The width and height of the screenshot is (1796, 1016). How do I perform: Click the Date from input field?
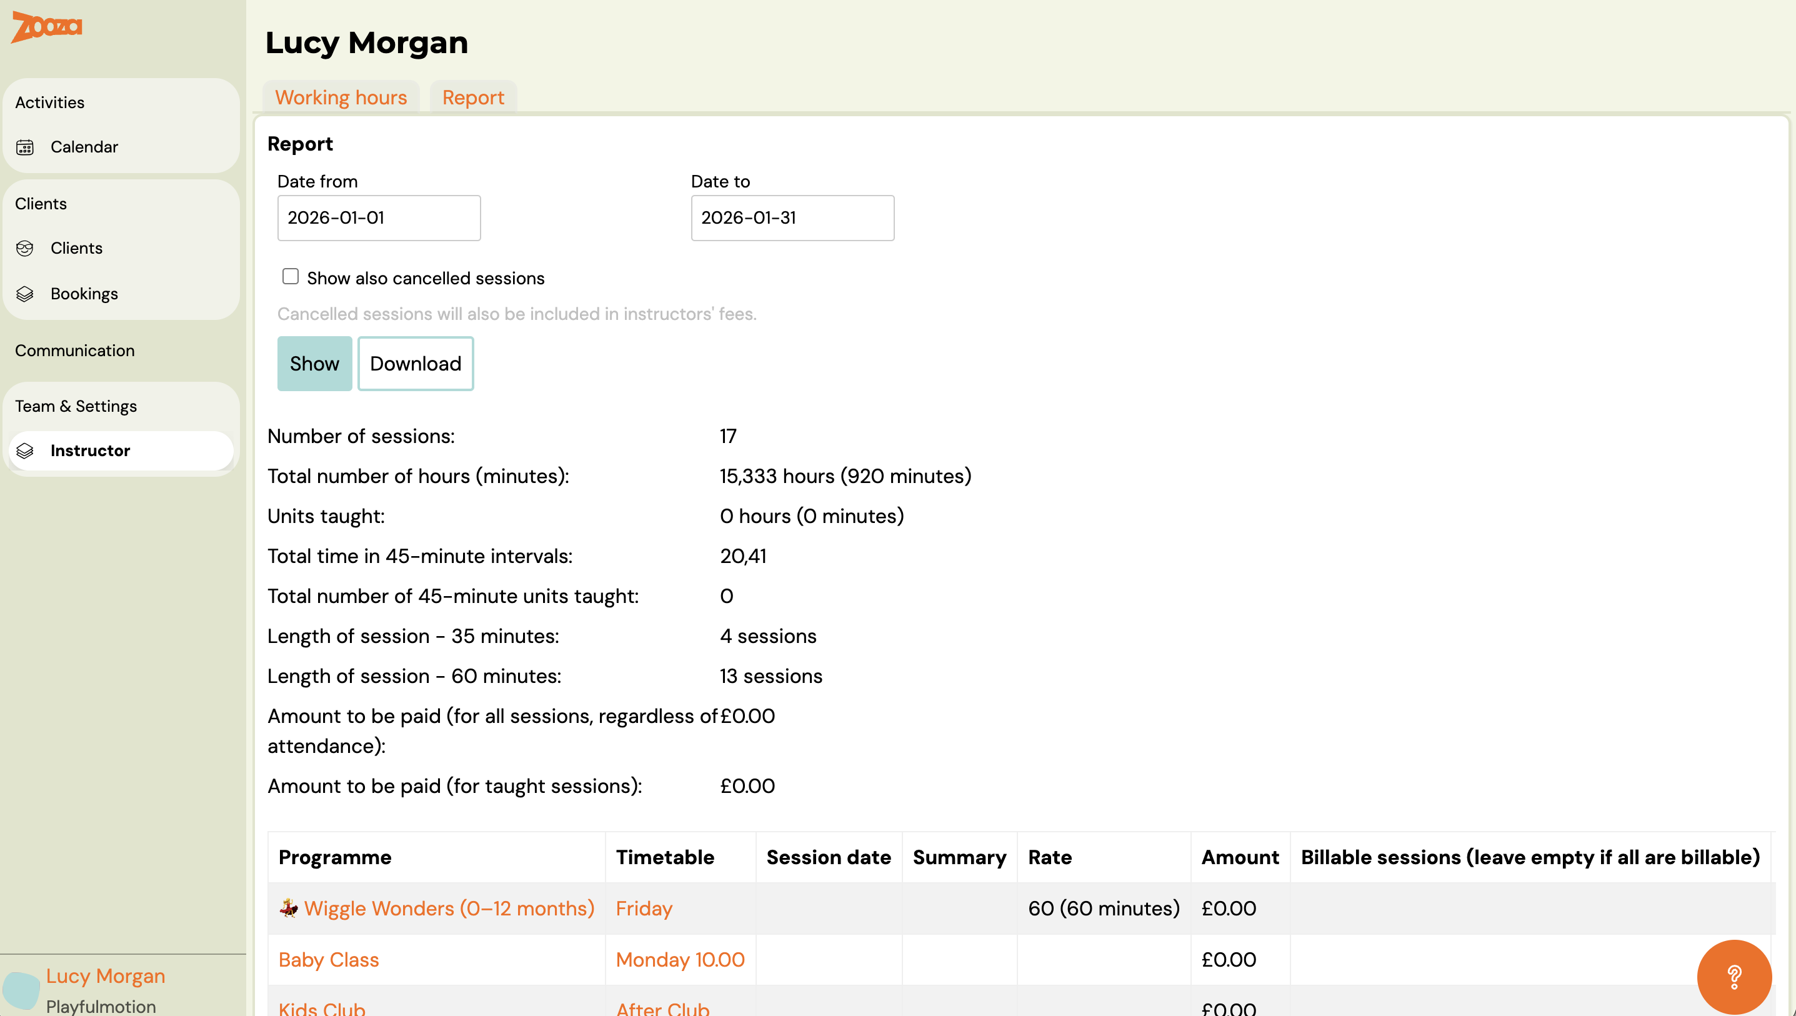click(x=379, y=217)
